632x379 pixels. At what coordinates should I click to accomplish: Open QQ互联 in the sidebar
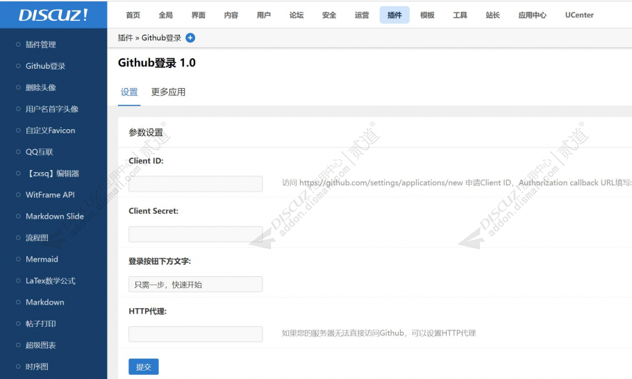pyautogui.click(x=40, y=152)
